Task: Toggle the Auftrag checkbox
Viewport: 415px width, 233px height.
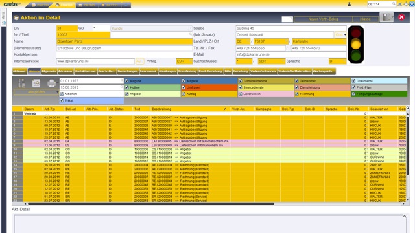Action: point(184,94)
